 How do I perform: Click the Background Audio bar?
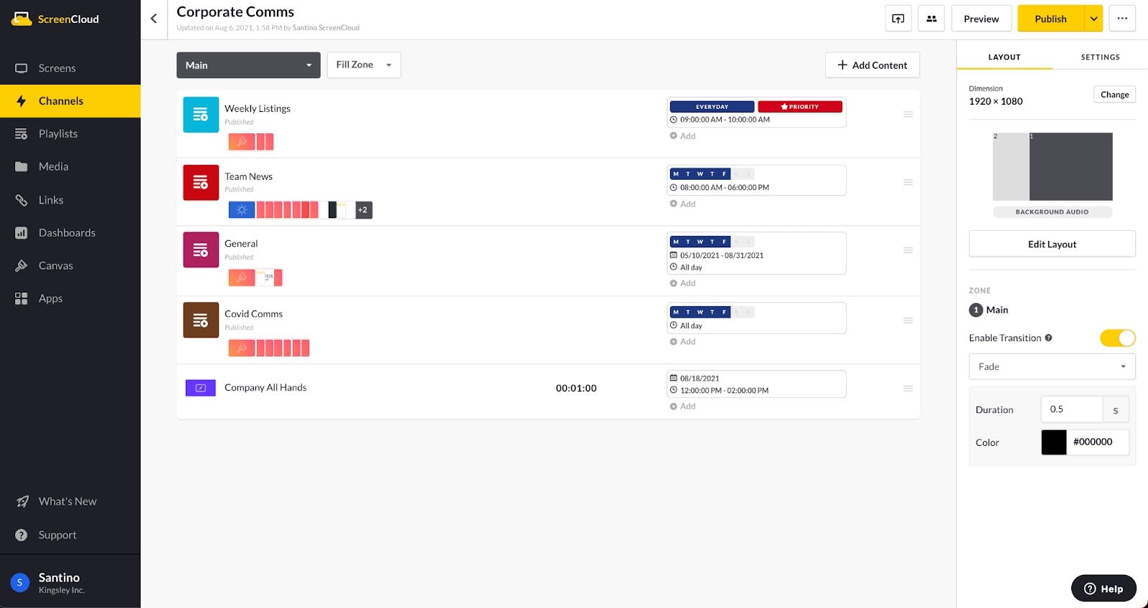point(1053,212)
